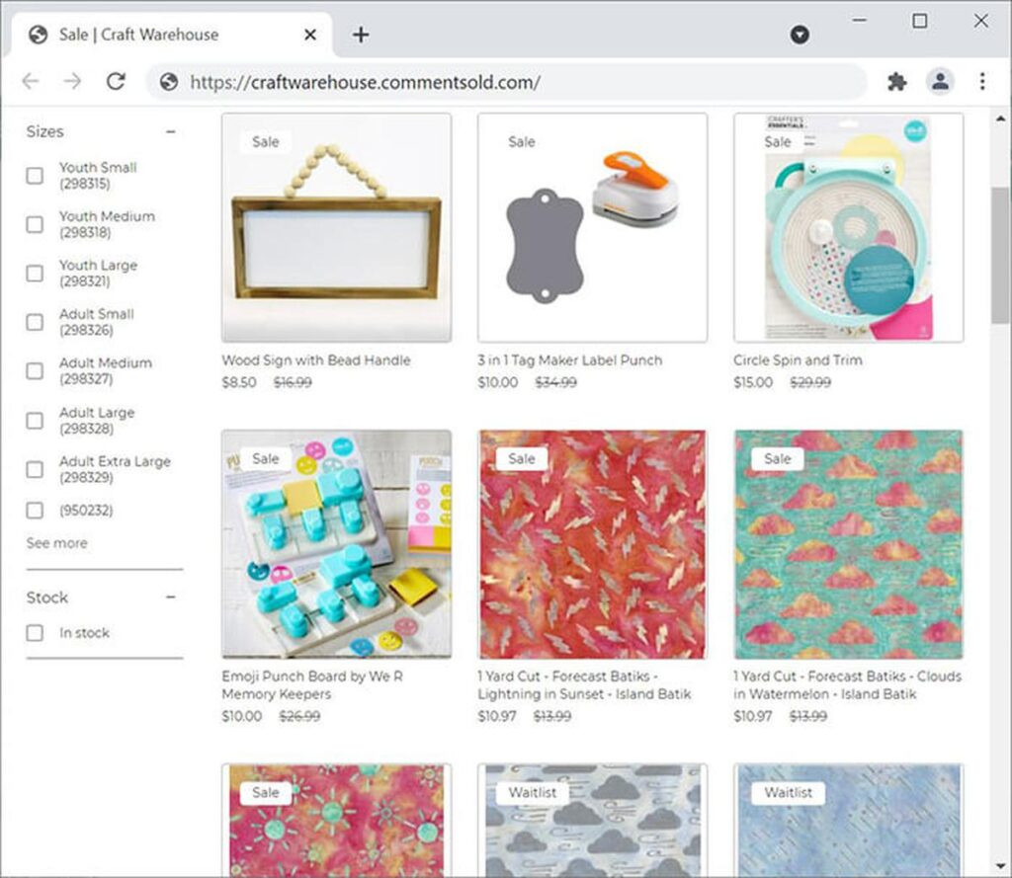Viewport: 1012px width, 878px height.
Task: Collapse the Stock filter section
Action: 172,597
